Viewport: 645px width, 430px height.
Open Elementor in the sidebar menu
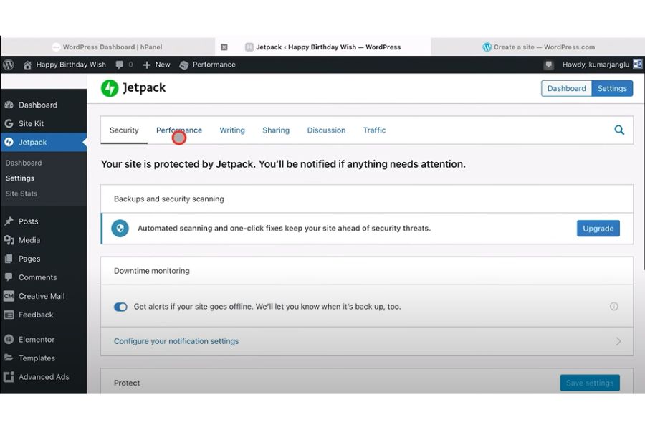pos(36,340)
